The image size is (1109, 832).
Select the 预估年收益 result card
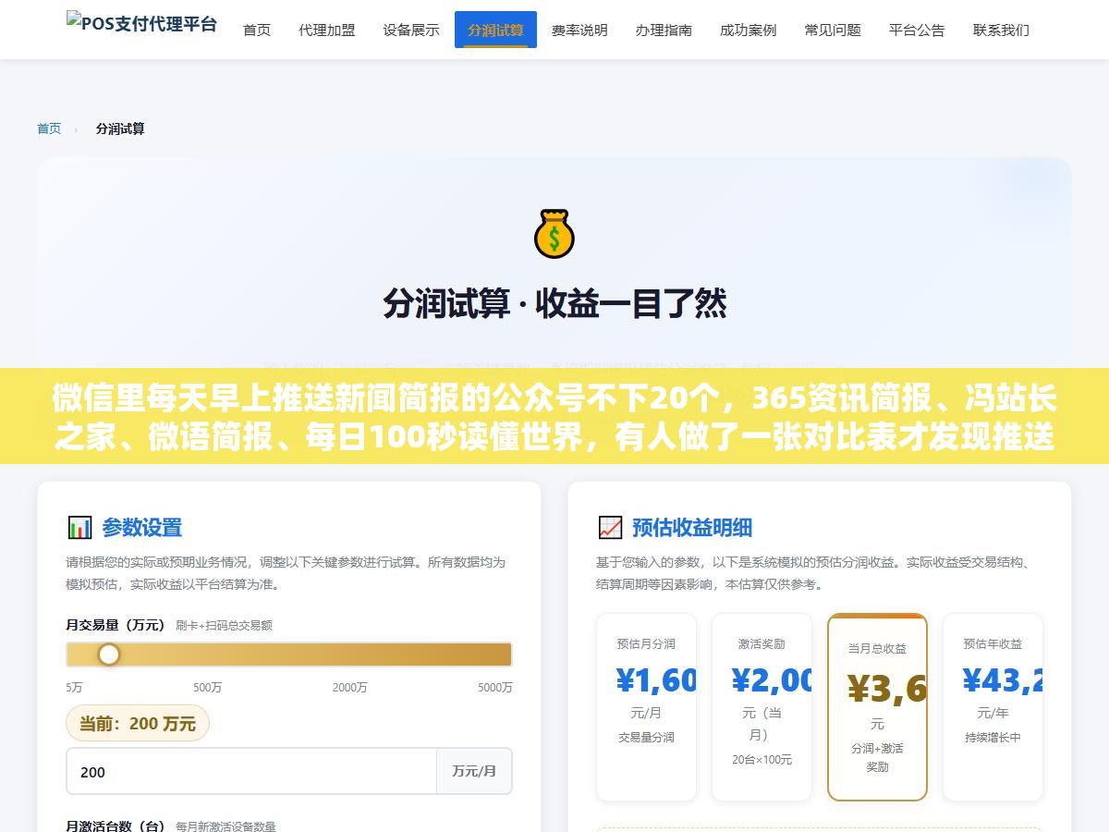click(x=993, y=707)
